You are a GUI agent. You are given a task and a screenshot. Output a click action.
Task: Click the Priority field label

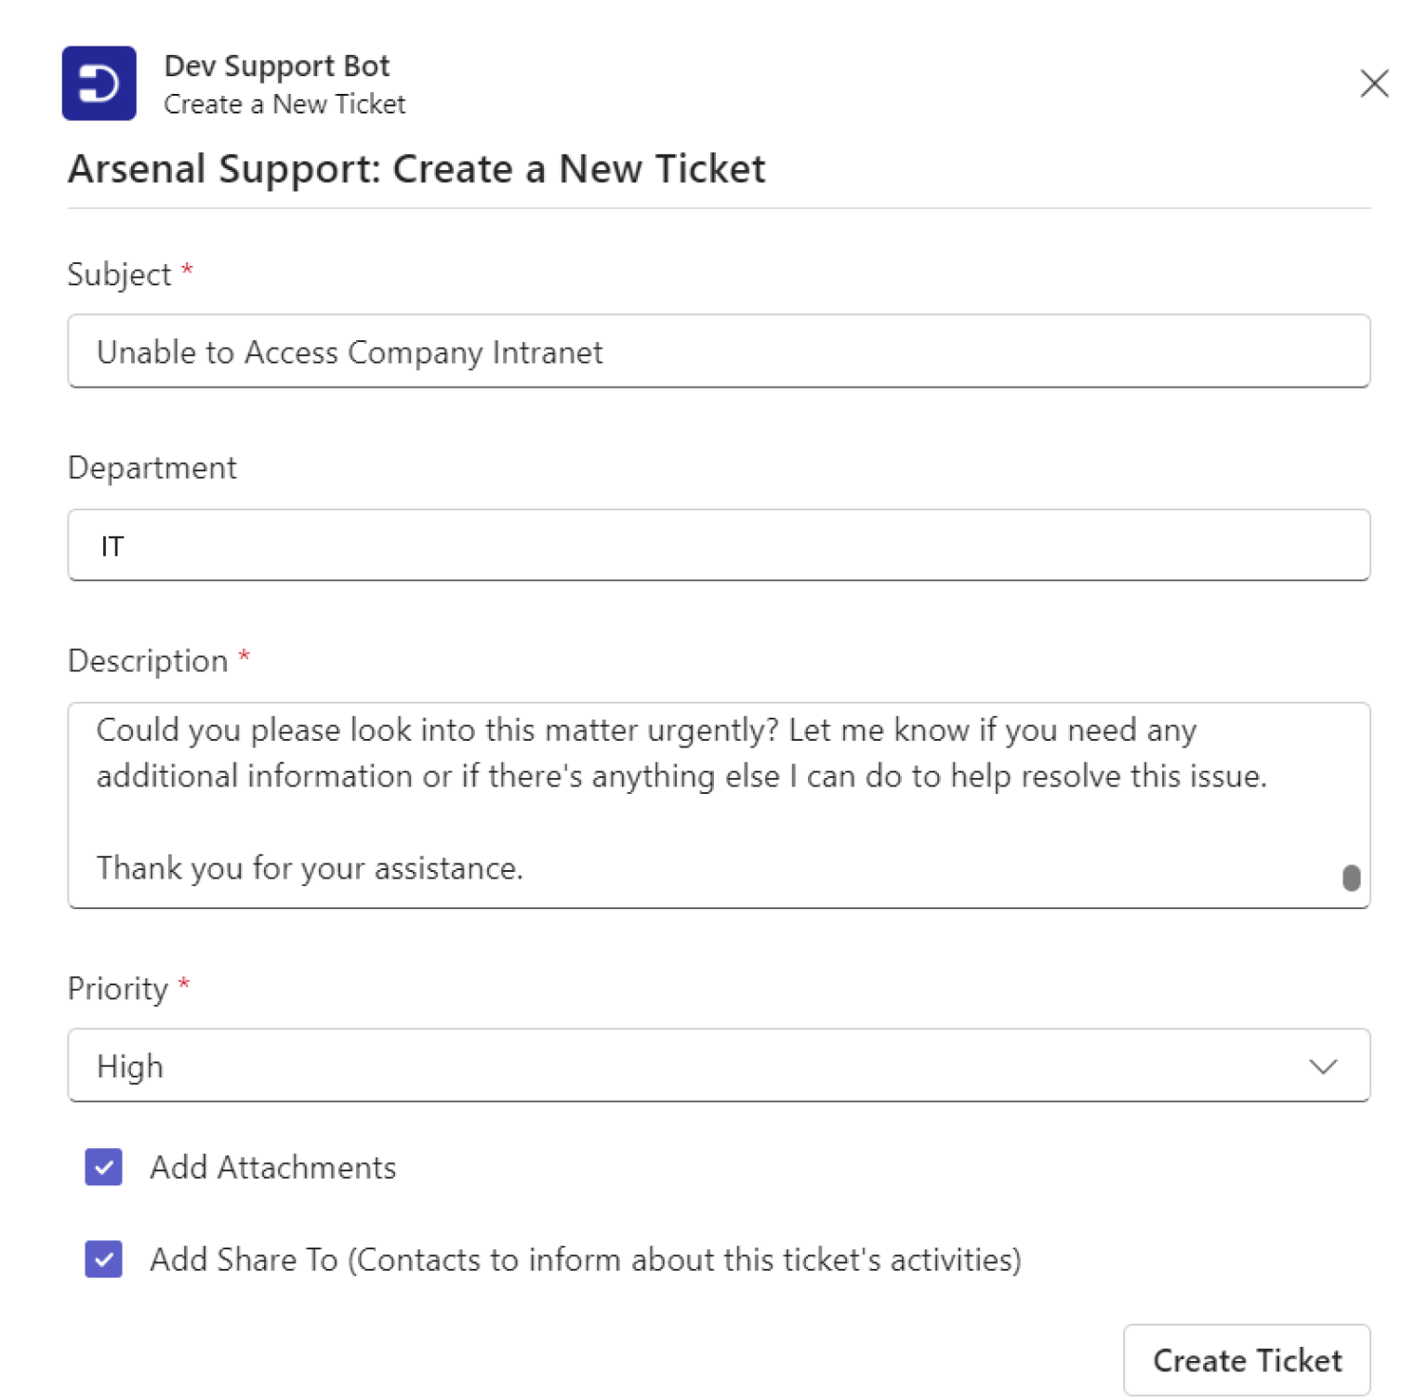point(118,988)
